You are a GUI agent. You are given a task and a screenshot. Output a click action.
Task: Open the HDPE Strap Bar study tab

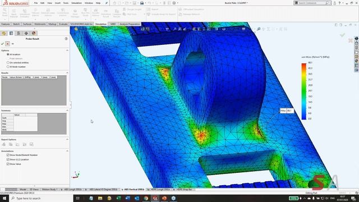coord(184,190)
